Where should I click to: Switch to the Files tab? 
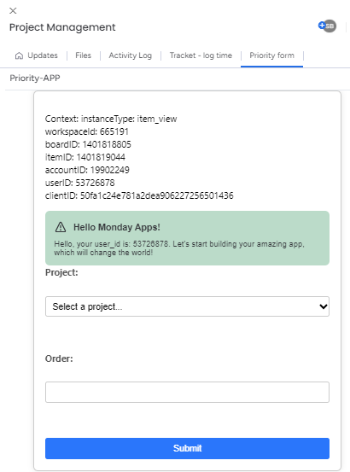pos(83,55)
